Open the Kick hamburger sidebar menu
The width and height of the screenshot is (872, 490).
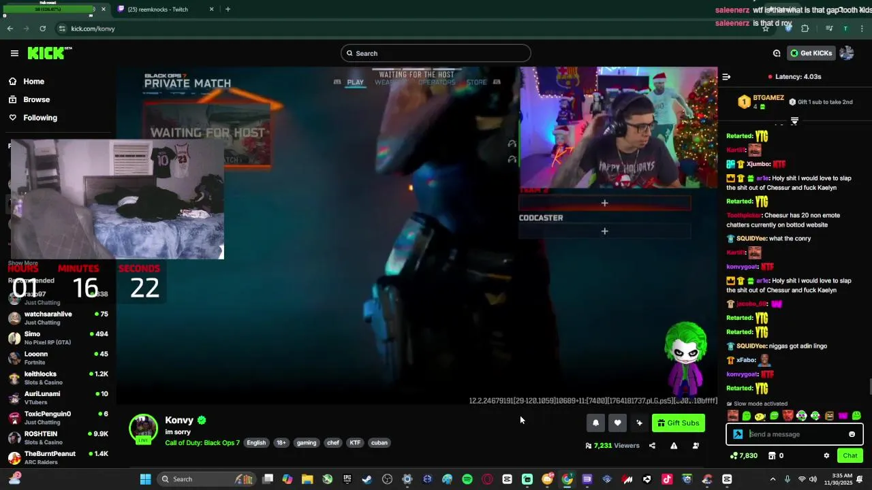pyautogui.click(x=14, y=53)
